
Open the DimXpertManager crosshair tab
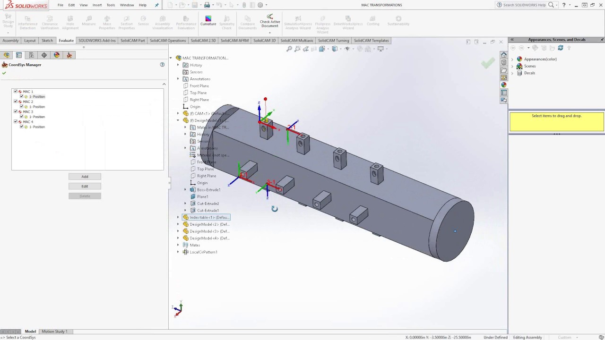pos(44,55)
